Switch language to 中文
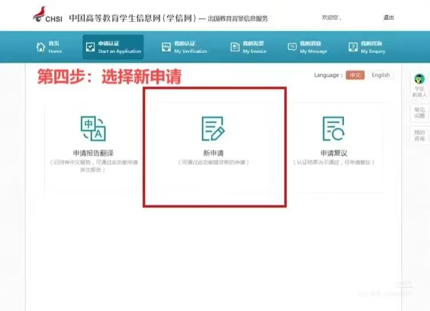Viewport: 430px width, 311px height. tap(354, 75)
